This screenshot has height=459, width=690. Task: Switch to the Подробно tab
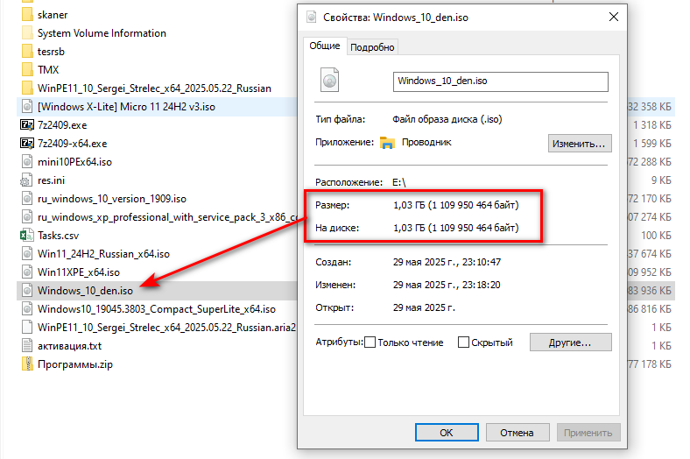coord(372,47)
